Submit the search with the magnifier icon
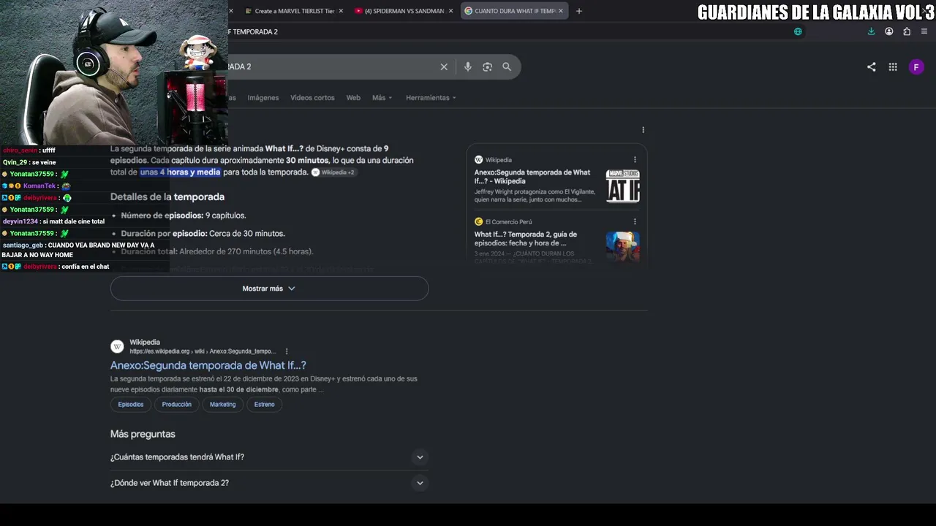Viewport: 936px width, 526px height. [507, 66]
